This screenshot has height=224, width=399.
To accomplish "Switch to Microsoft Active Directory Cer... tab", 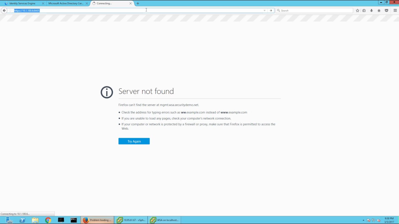I will pos(66,3).
